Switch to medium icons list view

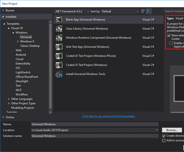pos(149,11)
